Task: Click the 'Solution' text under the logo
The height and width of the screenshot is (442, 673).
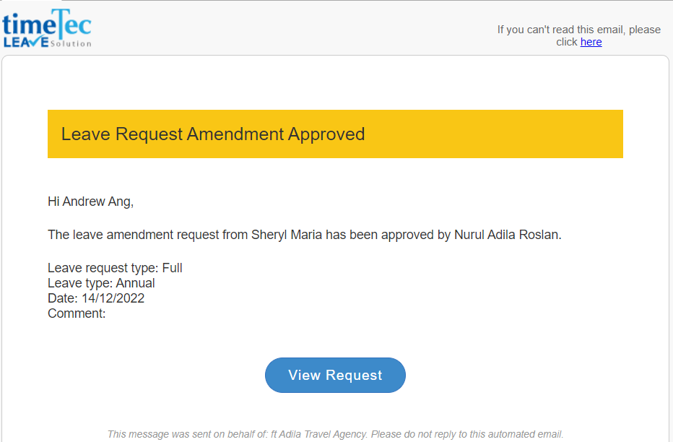Action: pyautogui.click(x=71, y=44)
